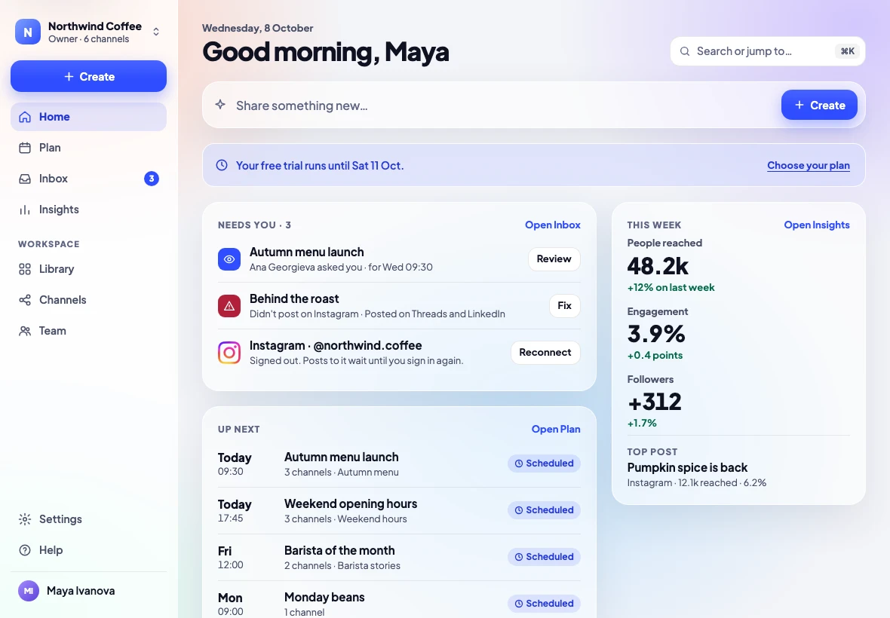This screenshot has height=618, width=890.
Task: Click the sparkle icon in the composer
Action: (220, 105)
